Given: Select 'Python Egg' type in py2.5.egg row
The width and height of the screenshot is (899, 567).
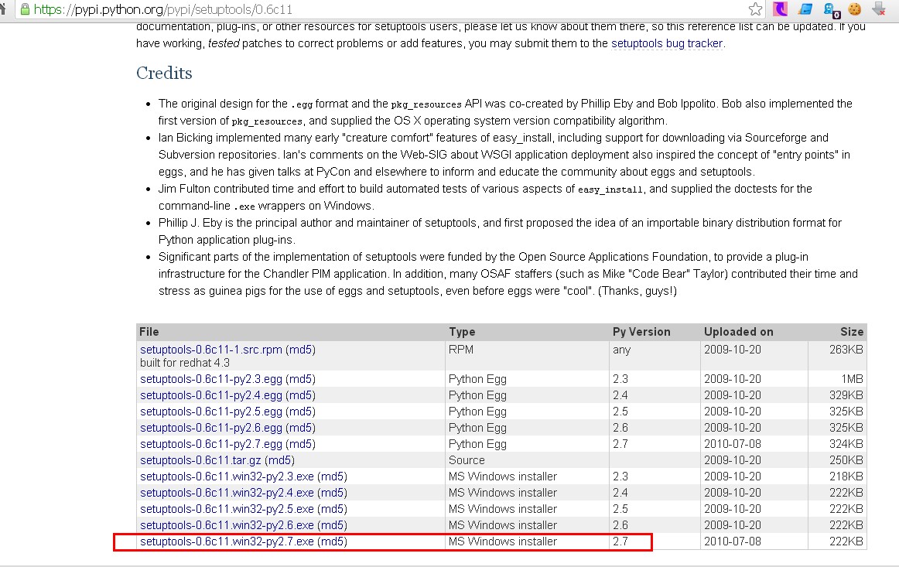Looking at the screenshot, I should click(x=477, y=412).
